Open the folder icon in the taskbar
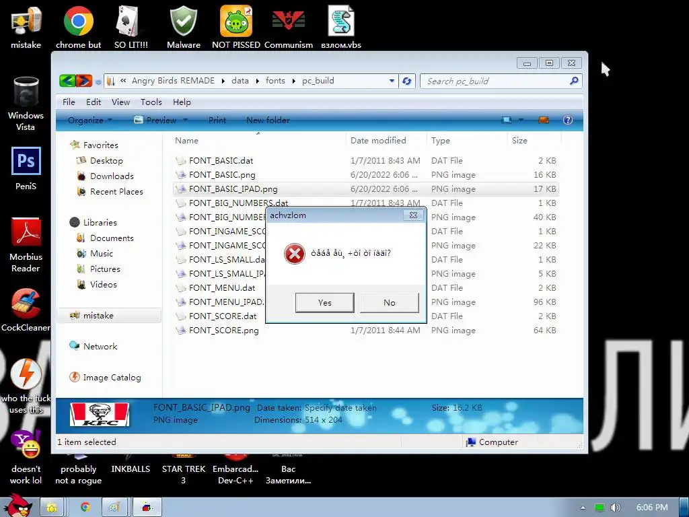689x517 pixels. (x=52, y=508)
